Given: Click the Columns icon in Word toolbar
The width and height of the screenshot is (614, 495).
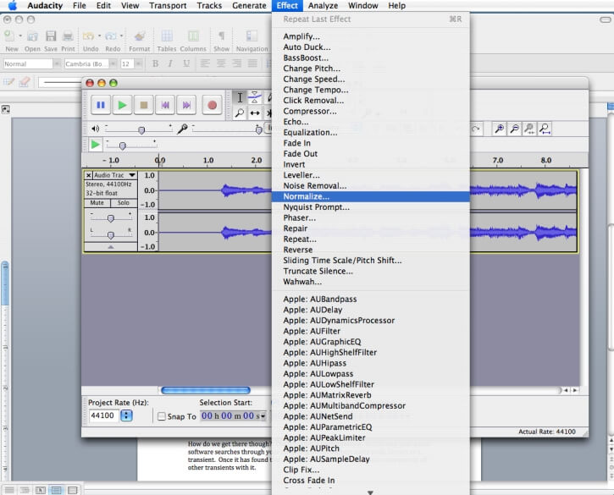Looking at the screenshot, I should [193, 36].
